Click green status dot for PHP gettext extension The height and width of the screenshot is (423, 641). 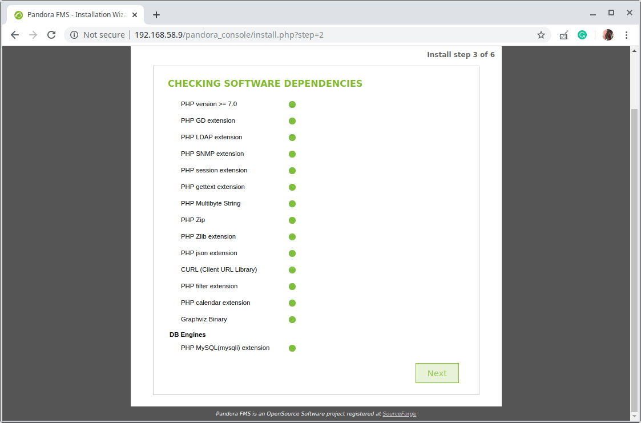(x=292, y=187)
